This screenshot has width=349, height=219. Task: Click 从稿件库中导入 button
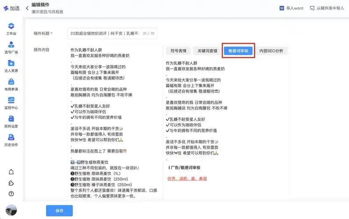tap(327, 8)
